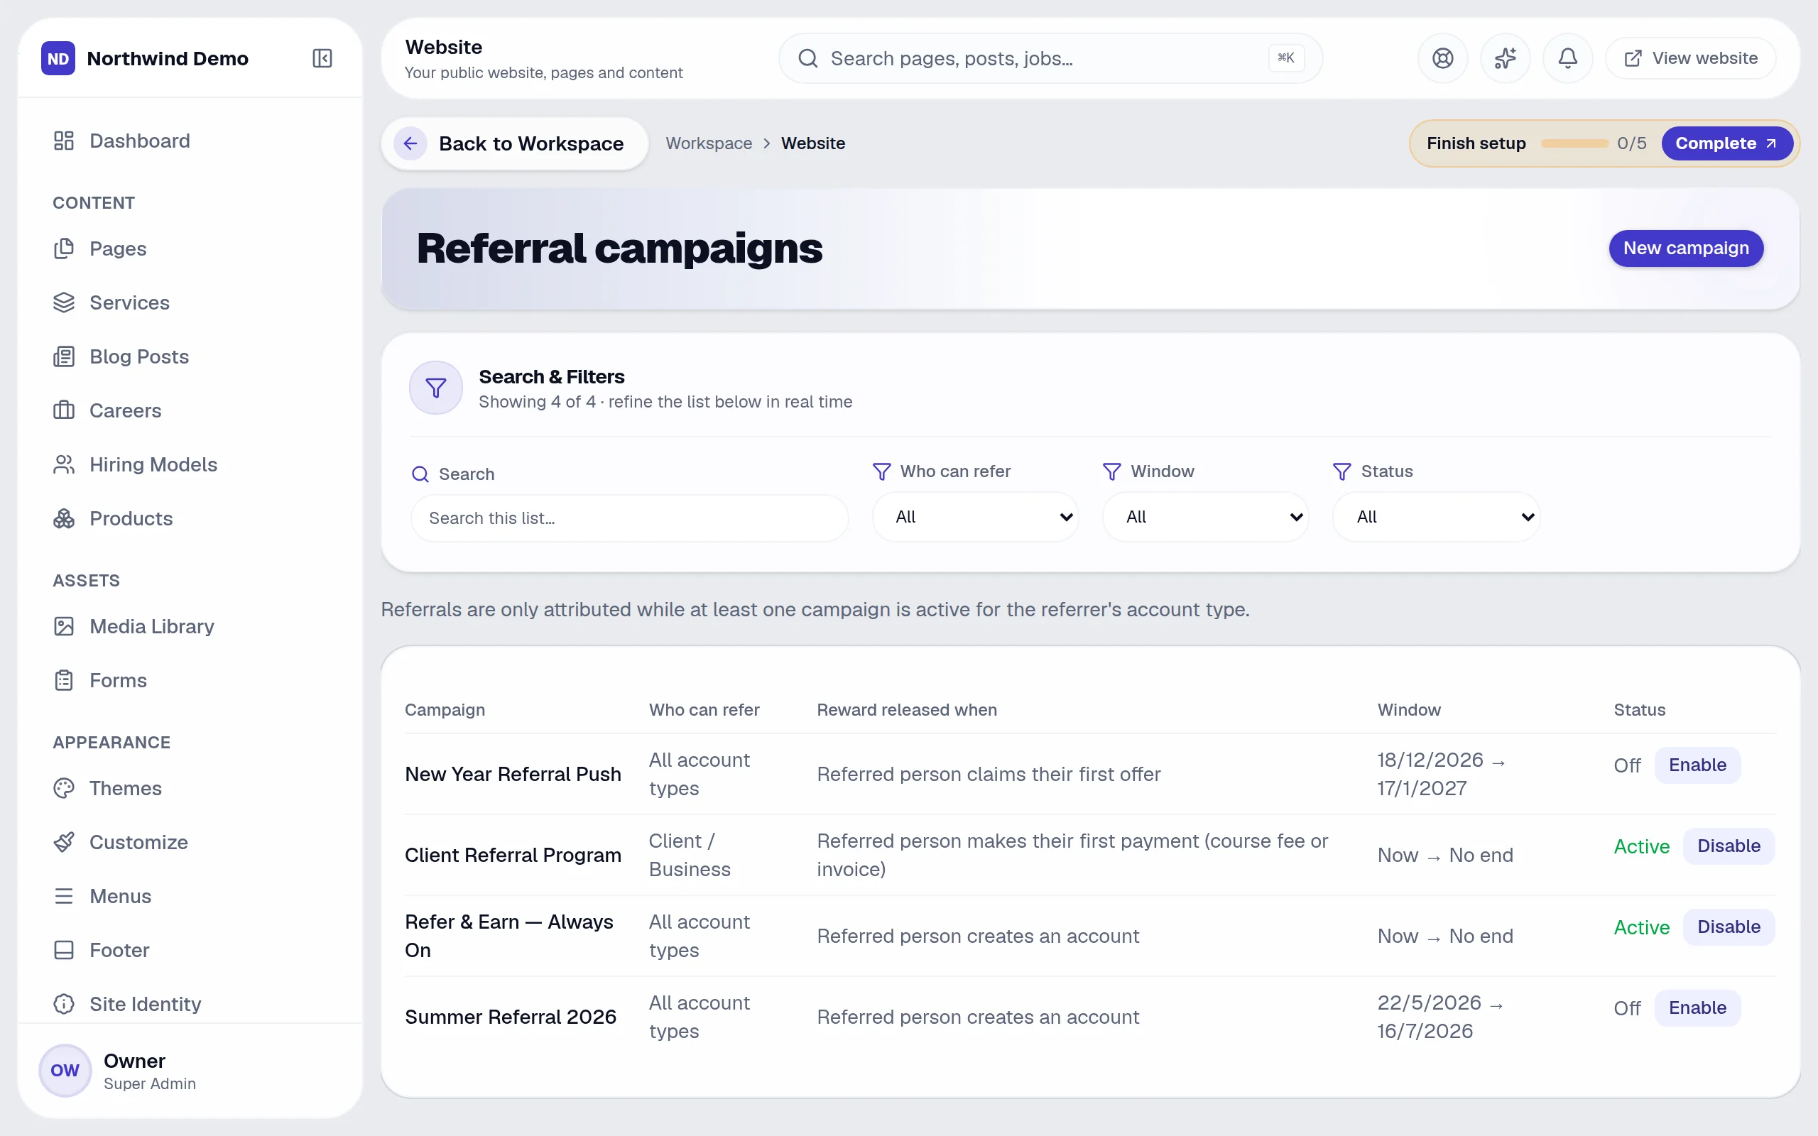Viewport: 1818px width, 1136px height.
Task: Click the Complete setup button
Action: click(x=1726, y=143)
